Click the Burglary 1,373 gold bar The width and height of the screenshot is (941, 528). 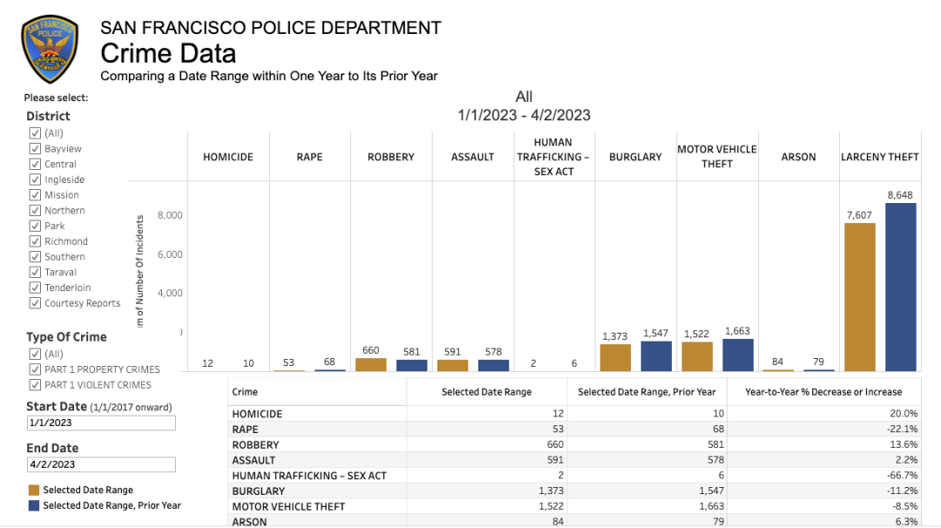[x=615, y=358]
